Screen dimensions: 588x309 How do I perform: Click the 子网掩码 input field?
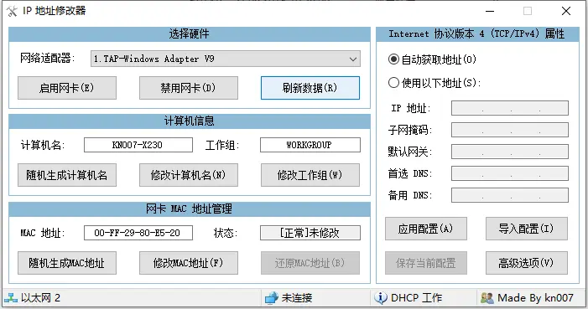point(510,130)
